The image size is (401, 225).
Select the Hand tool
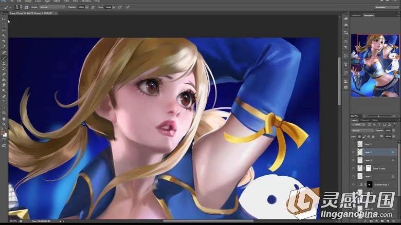[x=4, y=119]
